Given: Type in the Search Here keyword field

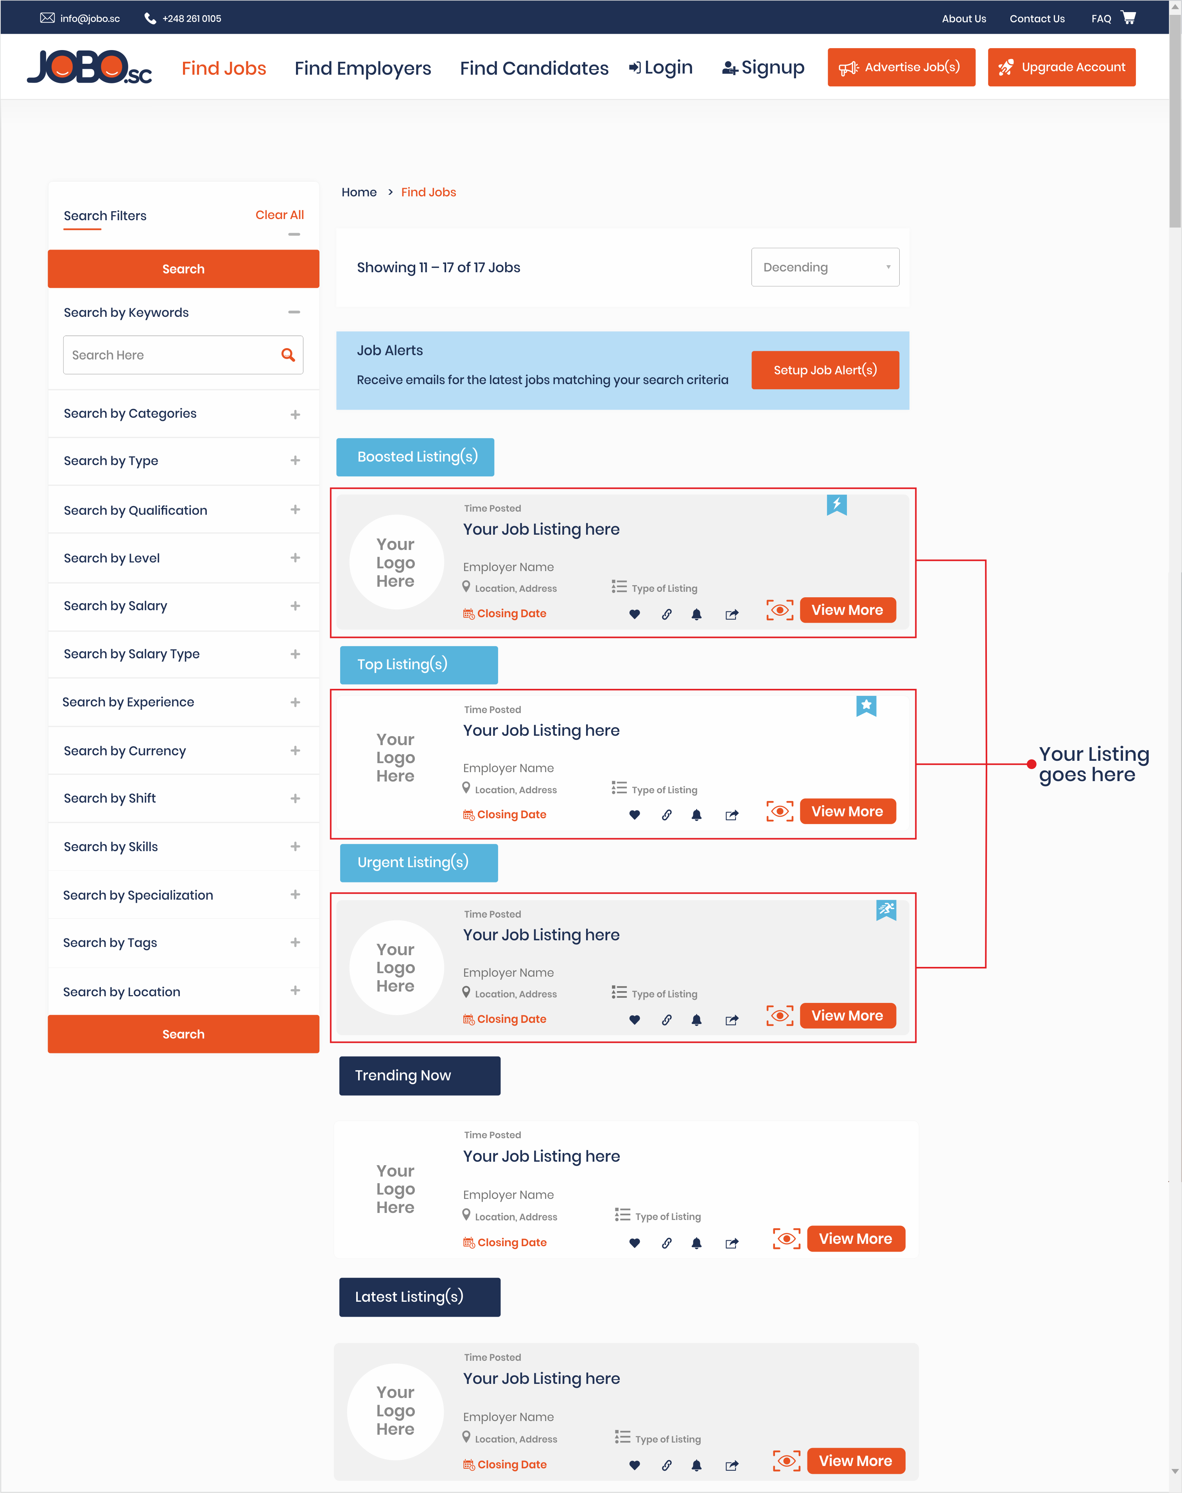Looking at the screenshot, I should pos(166,354).
